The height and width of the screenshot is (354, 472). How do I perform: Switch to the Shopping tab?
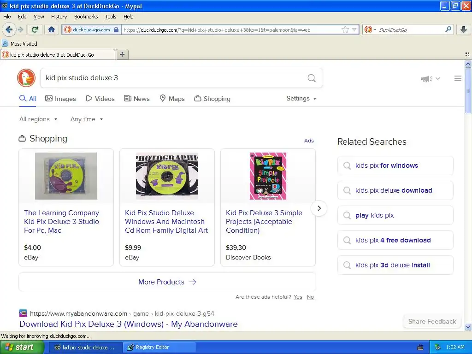[212, 99]
